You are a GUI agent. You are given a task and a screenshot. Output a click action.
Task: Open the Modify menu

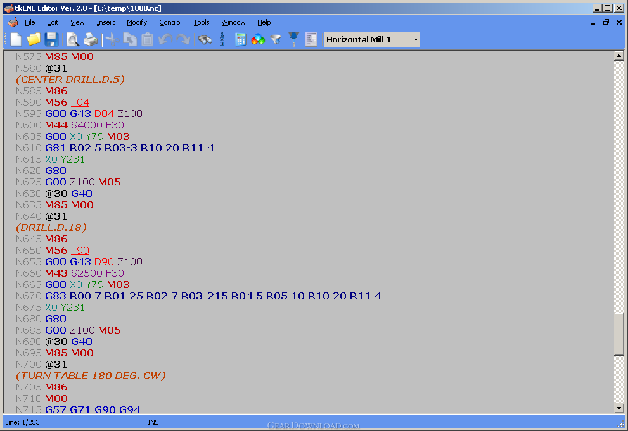tap(137, 22)
